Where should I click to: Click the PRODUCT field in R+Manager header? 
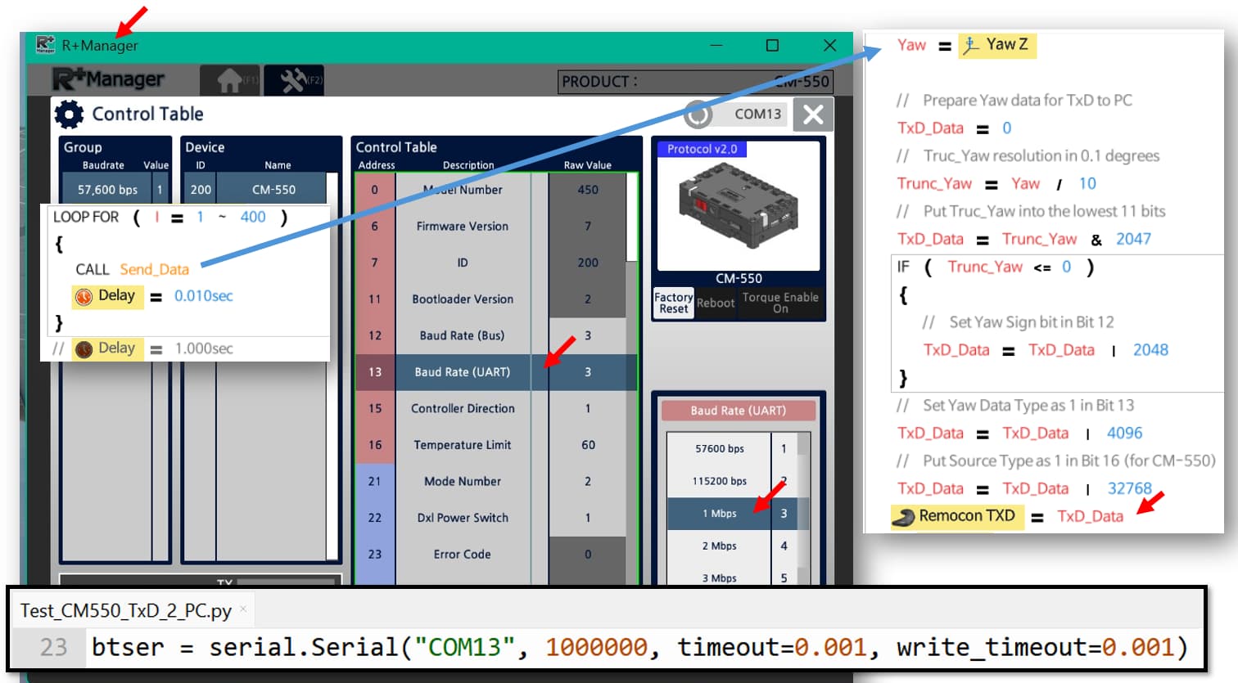pos(695,82)
